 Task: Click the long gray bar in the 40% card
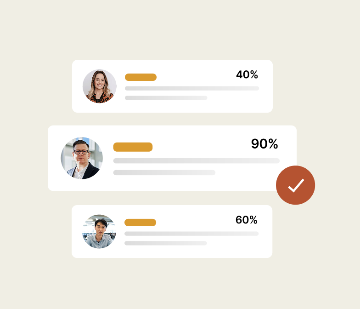(x=191, y=88)
